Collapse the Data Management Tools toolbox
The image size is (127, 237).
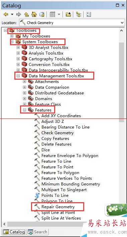(18, 76)
